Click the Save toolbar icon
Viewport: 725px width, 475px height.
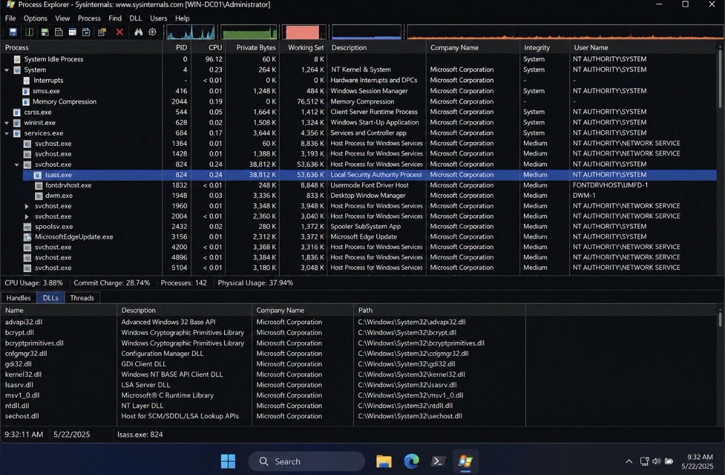(13, 32)
